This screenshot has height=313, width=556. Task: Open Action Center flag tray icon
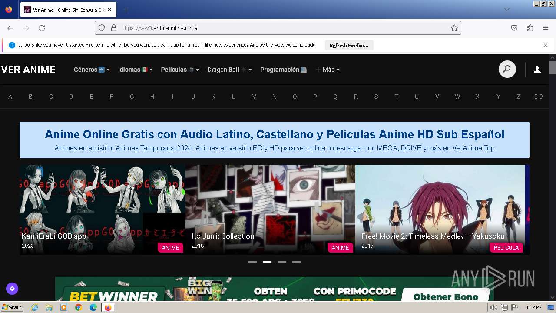pos(515,308)
